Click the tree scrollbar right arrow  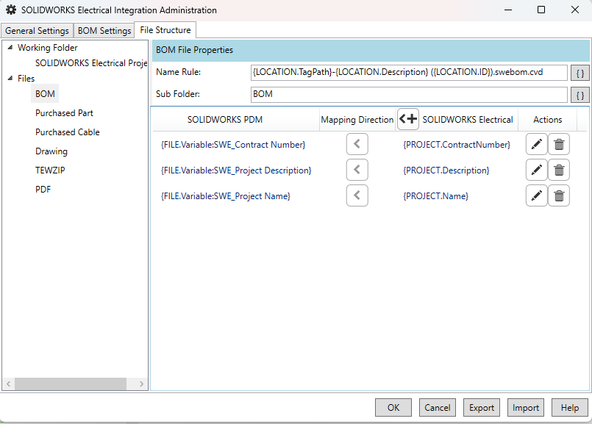coord(141,384)
